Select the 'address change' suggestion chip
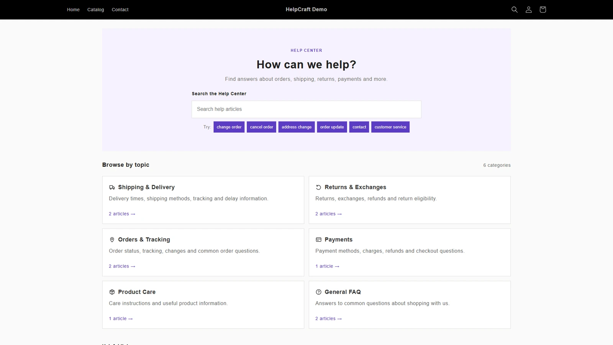The width and height of the screenshot is (613, 345). click(297, 127)
